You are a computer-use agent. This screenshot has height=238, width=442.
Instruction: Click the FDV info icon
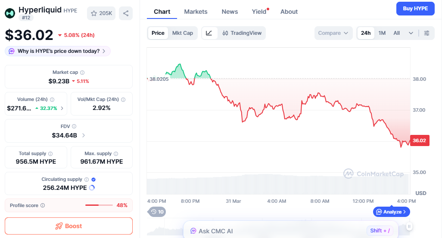point(74,126)
